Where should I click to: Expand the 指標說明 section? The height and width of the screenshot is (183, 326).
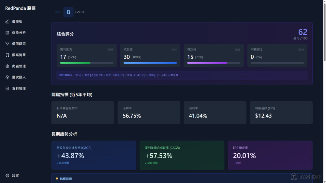coord(66,179)
